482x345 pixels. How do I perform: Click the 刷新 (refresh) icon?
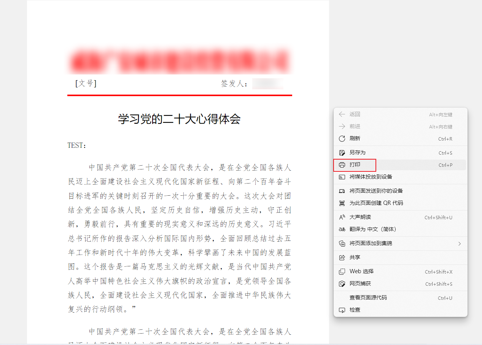tap(342, 138)
